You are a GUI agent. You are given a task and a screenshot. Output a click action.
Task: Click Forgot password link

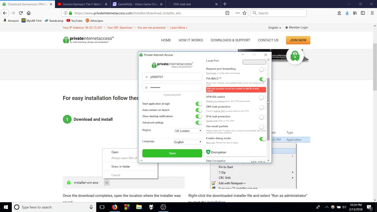[172, 95]
